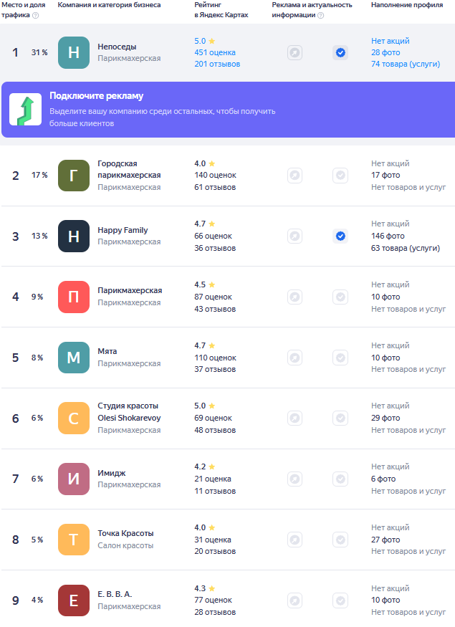
Task: Click the Салон красоты category label
Action: point(125,545)
